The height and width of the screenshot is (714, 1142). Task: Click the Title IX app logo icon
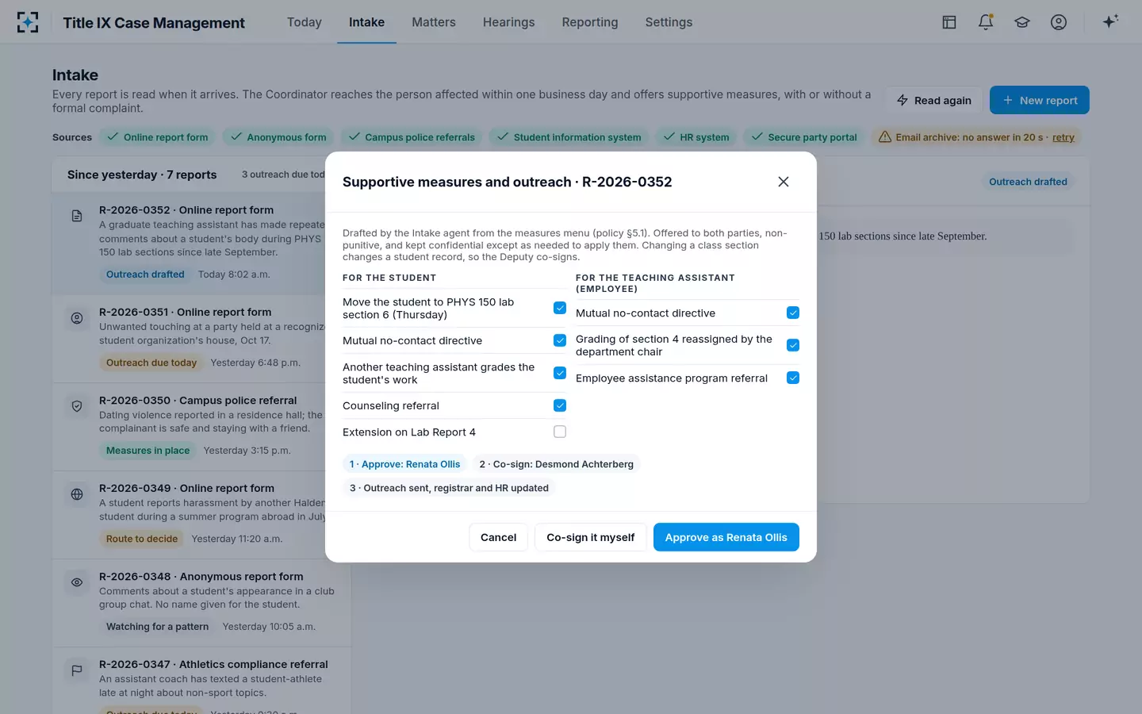(28, 22)
